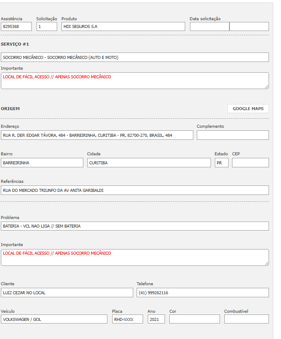281x339 pixels.
Task: Click the Cliente name field
Action: point(67,293)
